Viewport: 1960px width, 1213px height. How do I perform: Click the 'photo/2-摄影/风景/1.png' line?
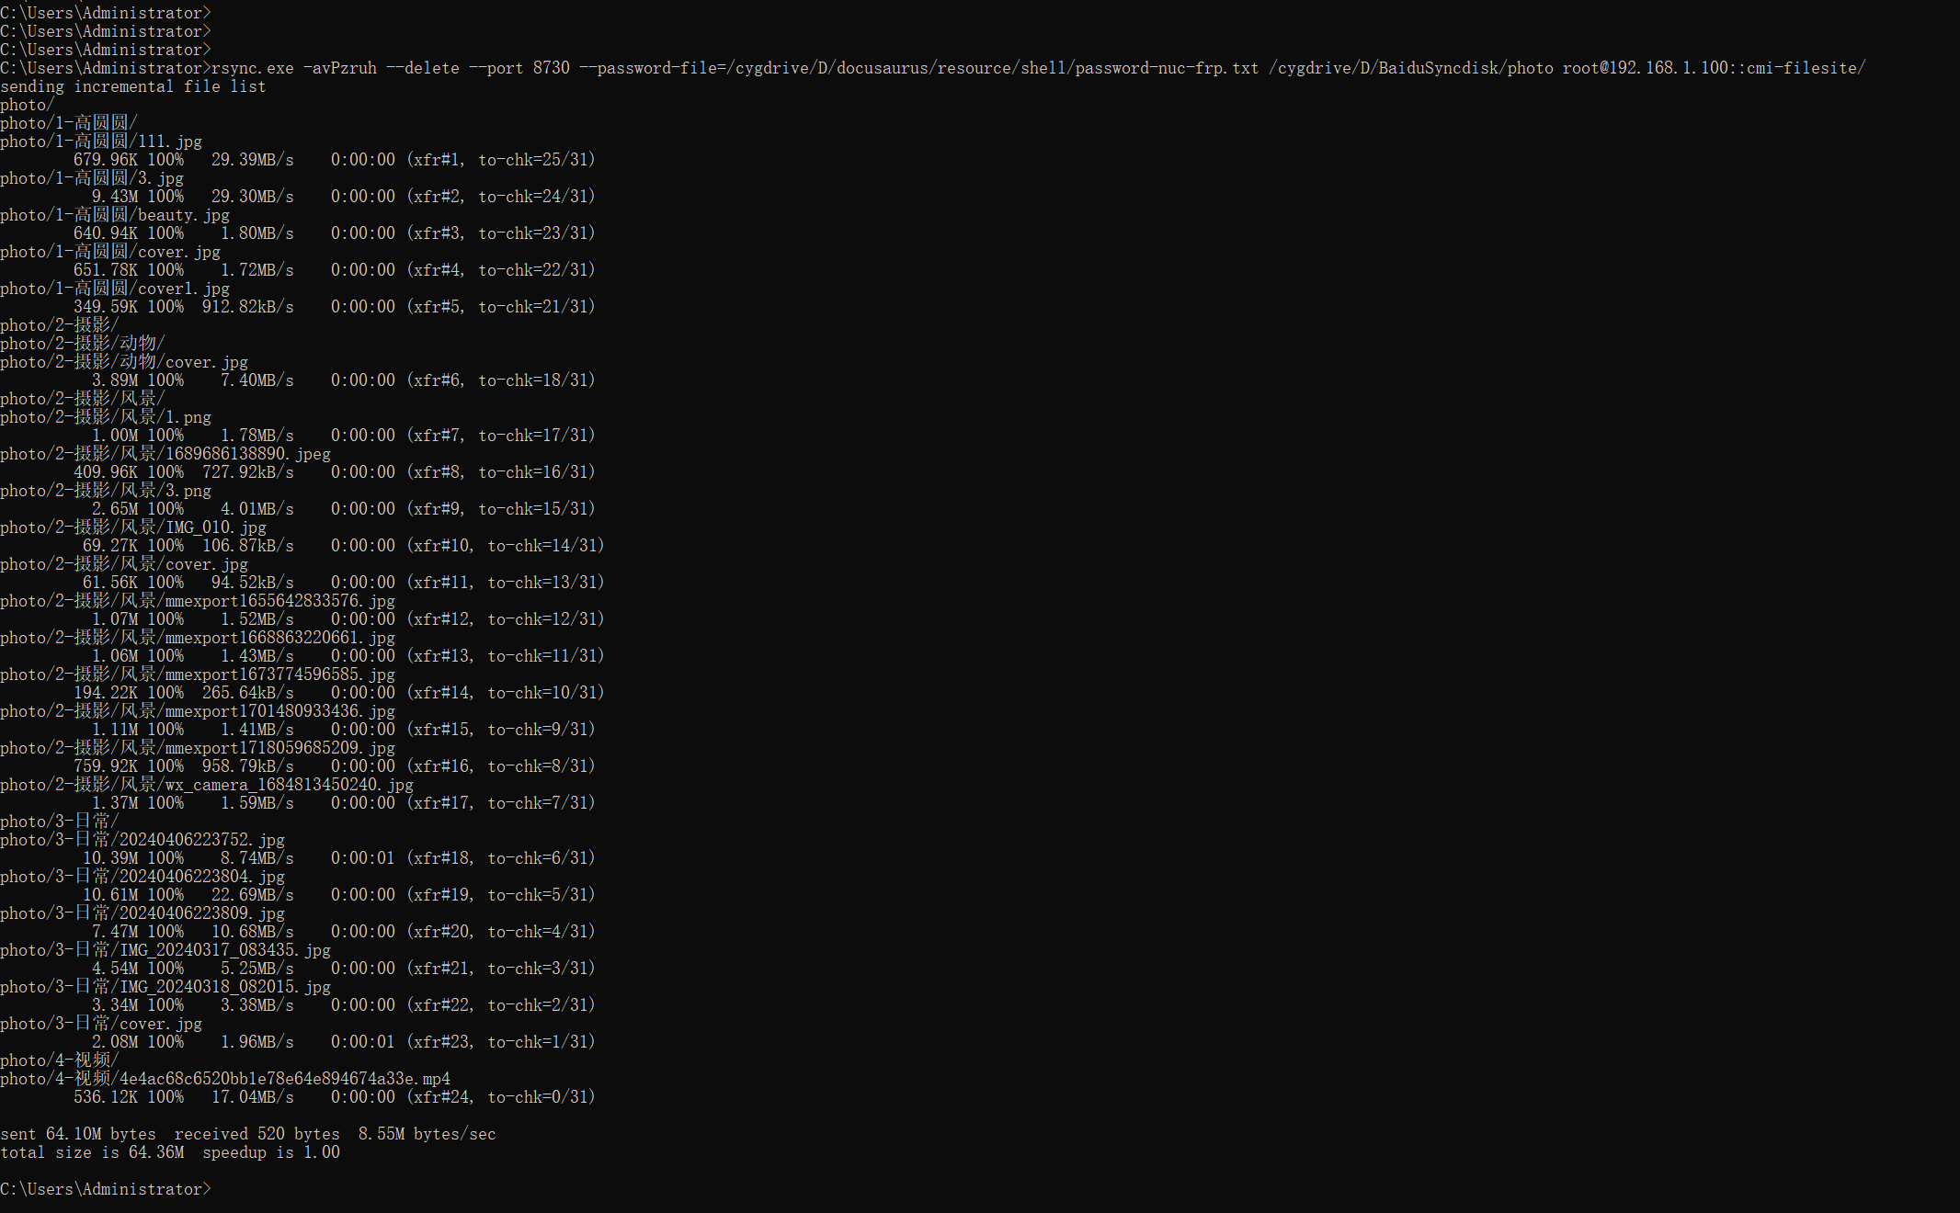[x=106, y=417]
